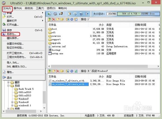The height and width of the screenshot is (119, 162).
Task: Choose 保存 from the File menu
Action: (x=23, y=30)
